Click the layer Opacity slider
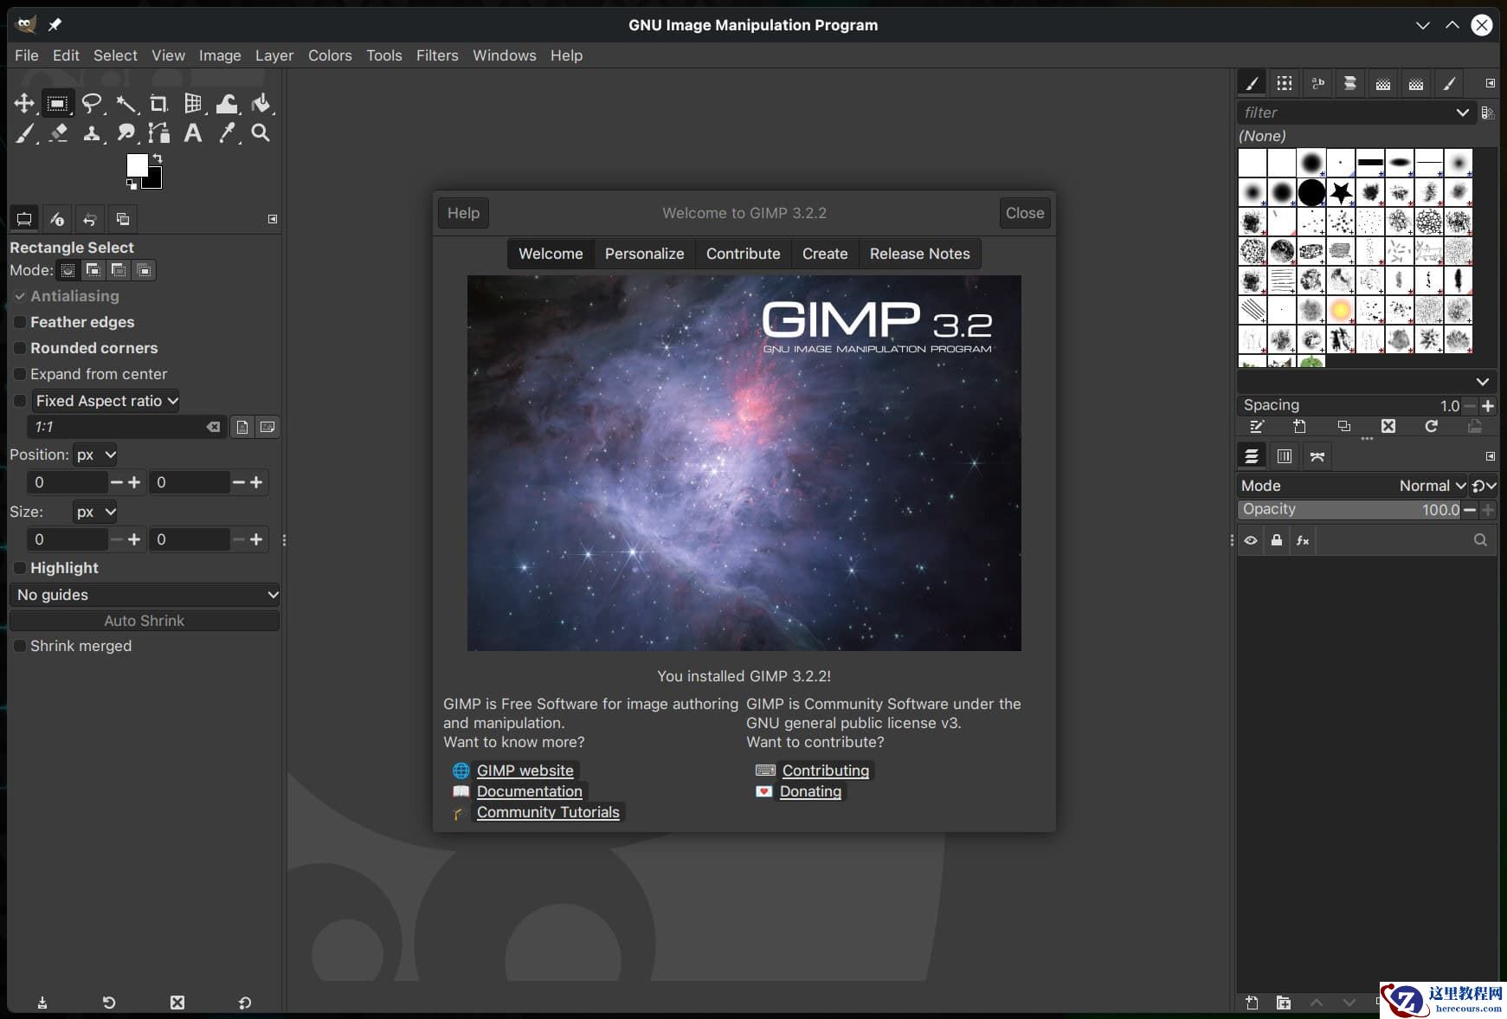Image resolution: width=1507 pixels, height=1019 pixels. tap(1349, 510)
